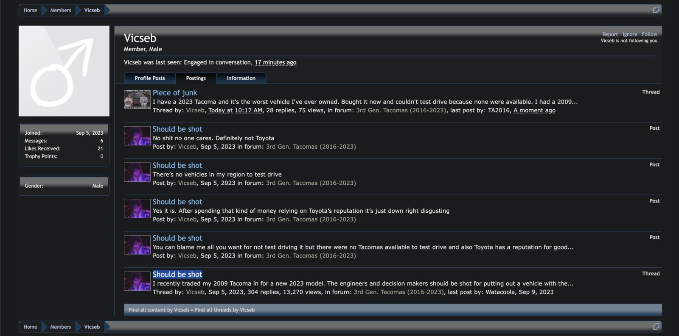
Task: Click the Messages count 6
Action: tap(101, 141)
